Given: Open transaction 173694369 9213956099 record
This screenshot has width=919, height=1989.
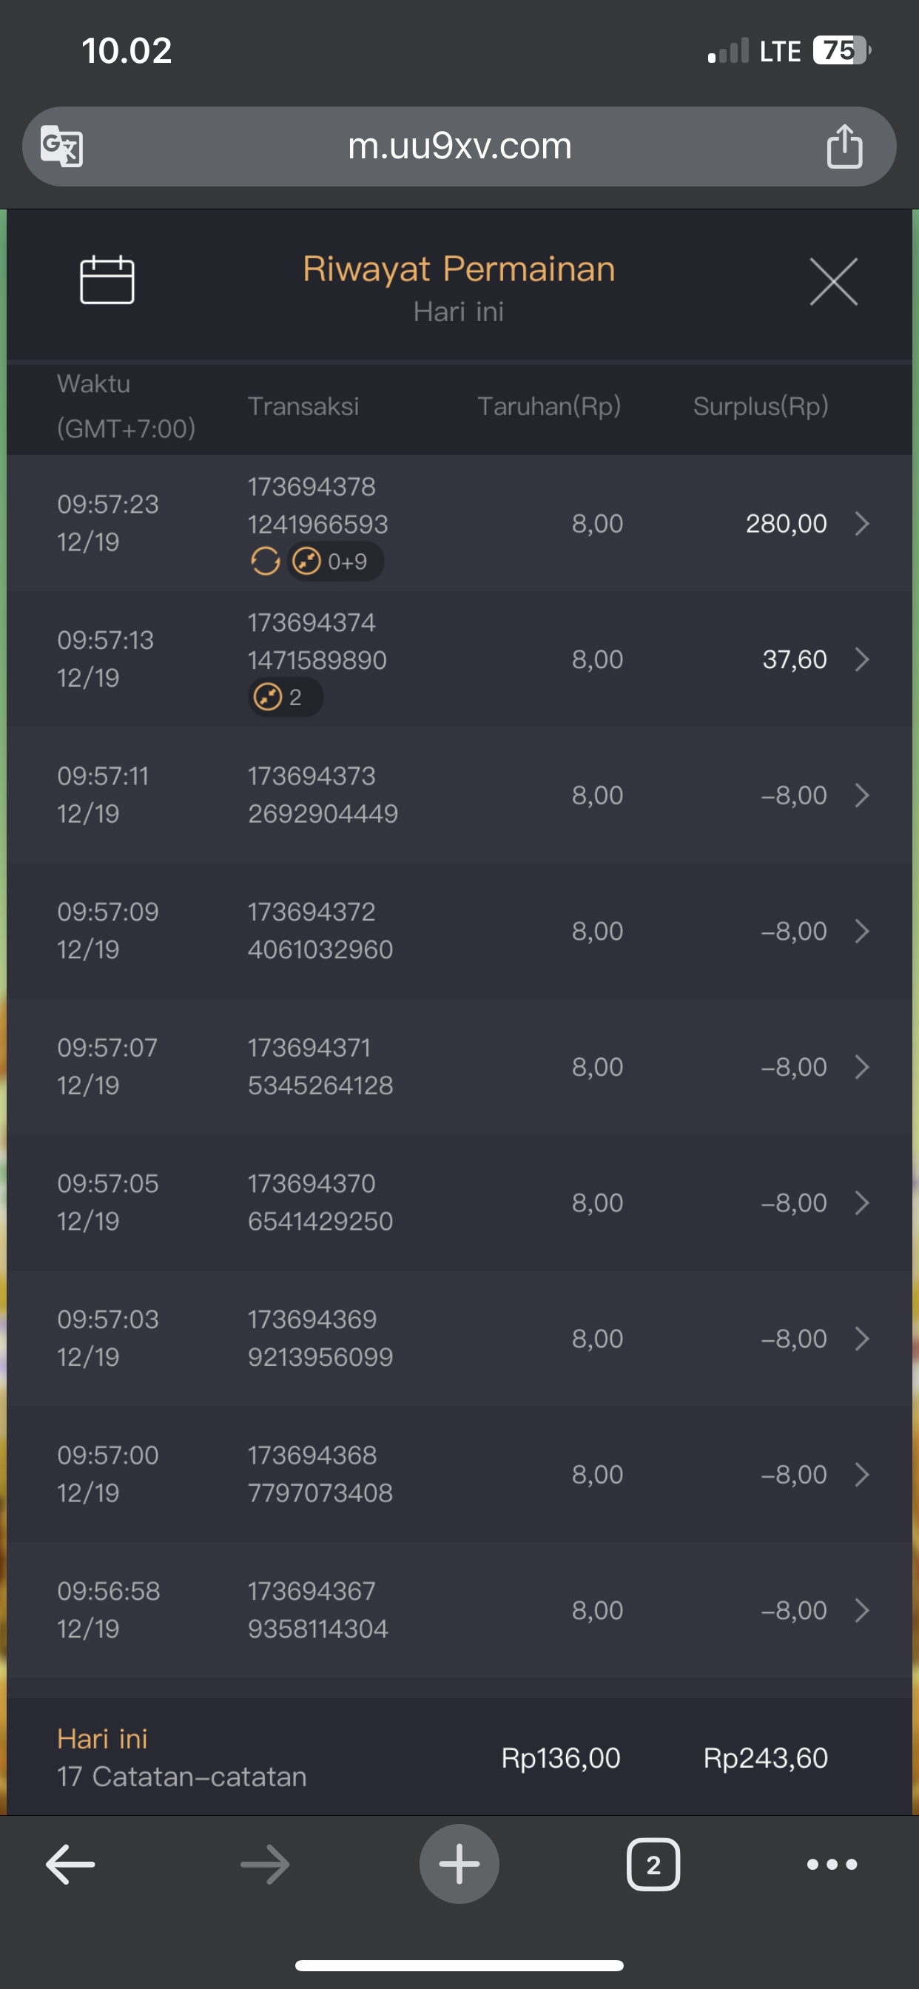Looking at the screenshot, I should tap(320, 1338).
